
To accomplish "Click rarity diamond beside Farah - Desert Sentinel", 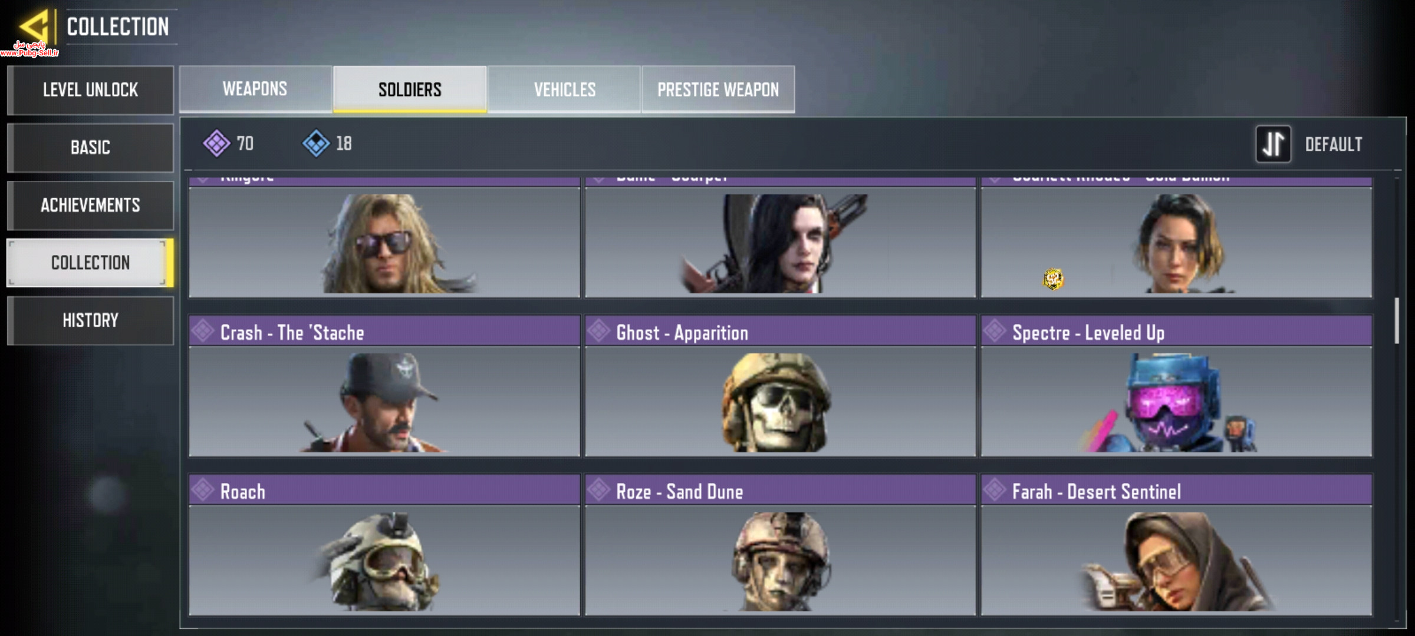I will [x=995, y=491].
